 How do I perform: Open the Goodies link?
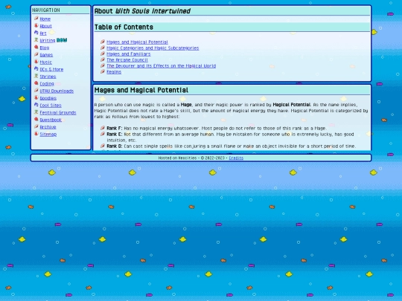pos(48,98)
